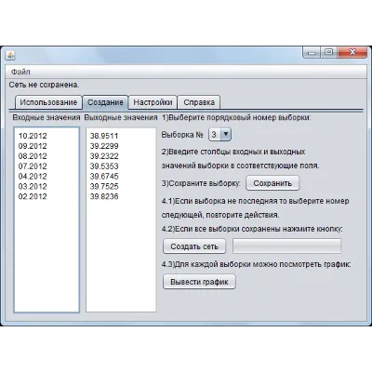Image resolution: width=372 pixels, height=372 pixels.
Task: Select the 08.2012 input value
Action: coord(33,156)
